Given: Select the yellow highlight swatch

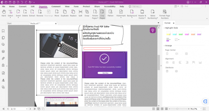Looking at the screenshot, I should click(169, 33).
